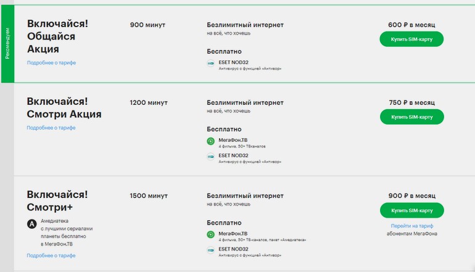Click ESET NOD32 icon in first tariff
The width and height of the screenshot is (475, 272).
[x=210, y=64]
